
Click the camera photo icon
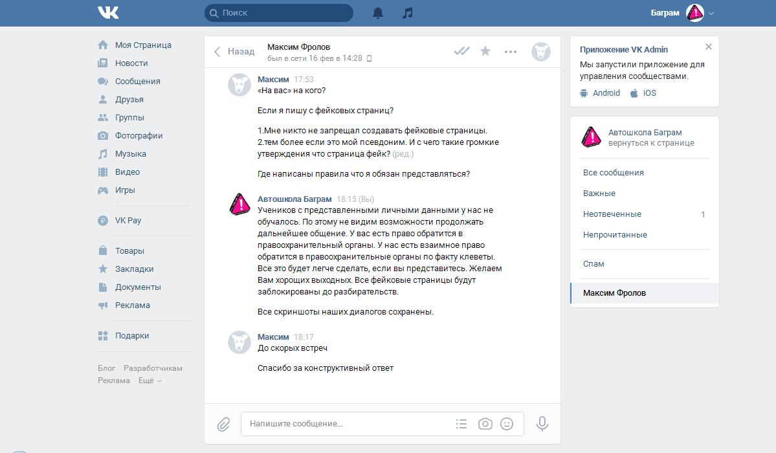tap(485, 424)
